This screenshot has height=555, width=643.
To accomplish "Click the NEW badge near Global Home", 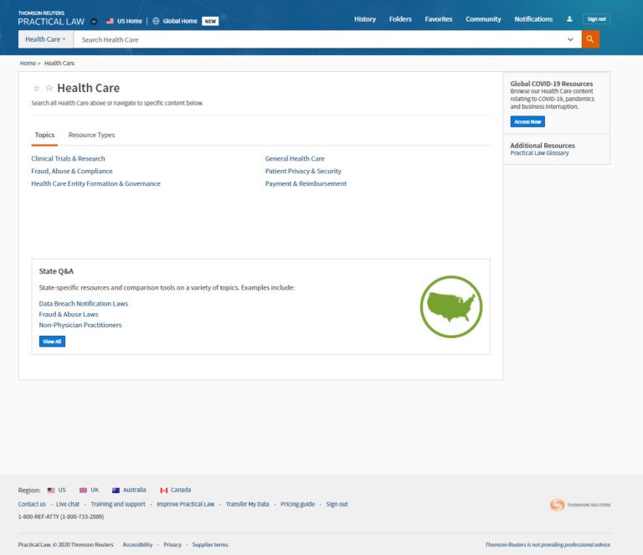I will (x=210, y=21).
